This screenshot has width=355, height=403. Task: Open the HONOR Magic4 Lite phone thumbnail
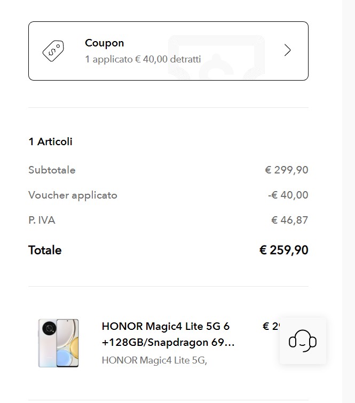[58, 343]
